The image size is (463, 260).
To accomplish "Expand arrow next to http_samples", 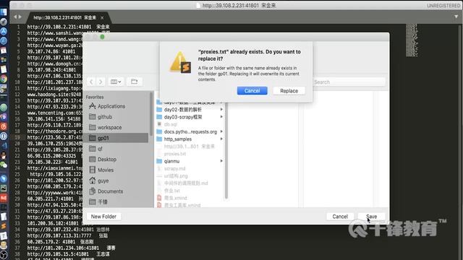I will click(221, 139).
